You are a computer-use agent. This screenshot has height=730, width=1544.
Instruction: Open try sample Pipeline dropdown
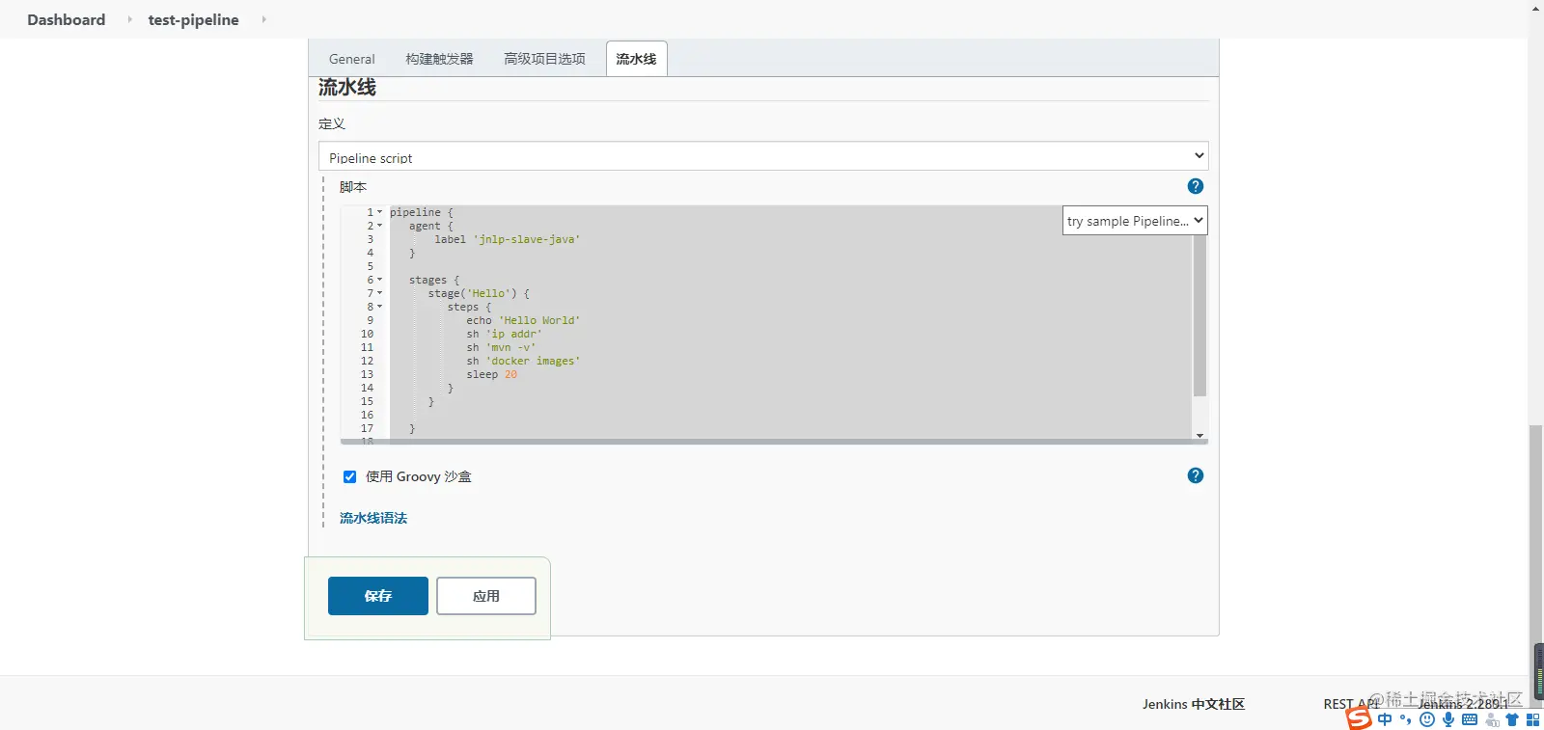[1135, 221]
